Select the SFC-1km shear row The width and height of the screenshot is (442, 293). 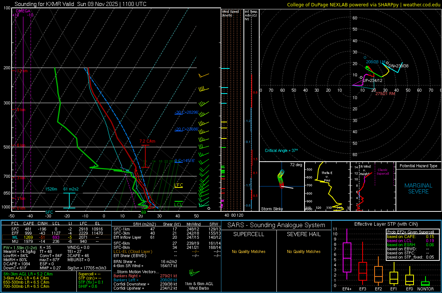pos(167,229)
